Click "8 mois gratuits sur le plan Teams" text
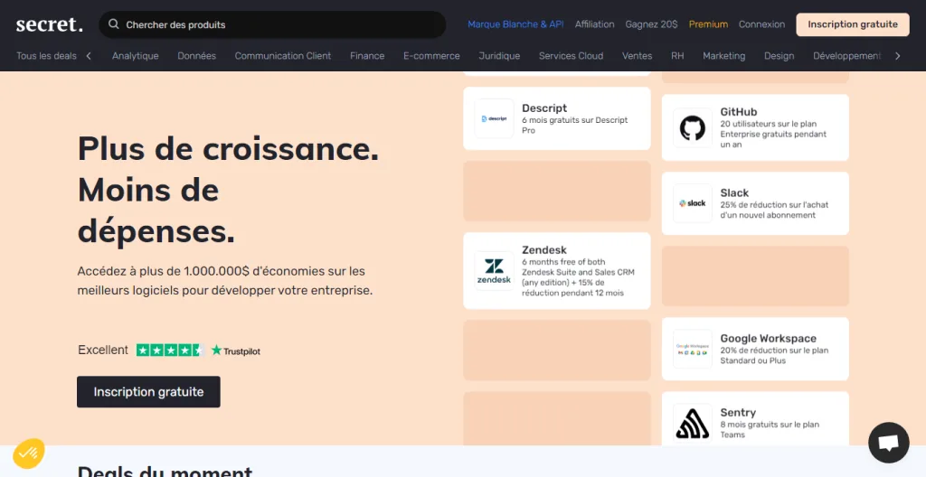The width and height of the screenshot is (926, 477). 770,430
